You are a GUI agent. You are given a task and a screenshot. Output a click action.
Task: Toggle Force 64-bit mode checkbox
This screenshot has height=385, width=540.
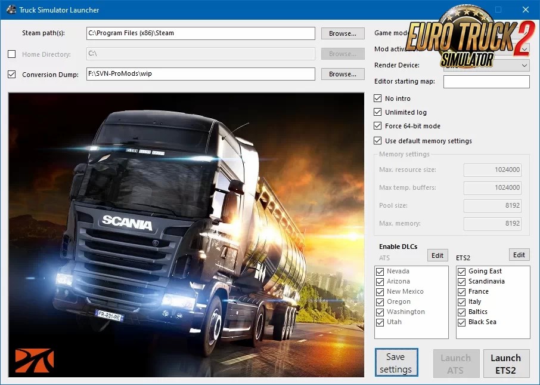(378, 125)
